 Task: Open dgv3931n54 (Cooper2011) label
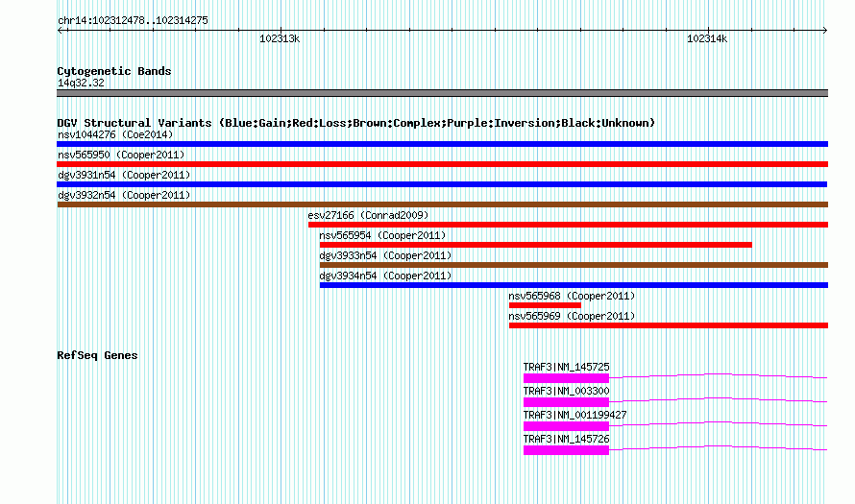click(124, 175)
